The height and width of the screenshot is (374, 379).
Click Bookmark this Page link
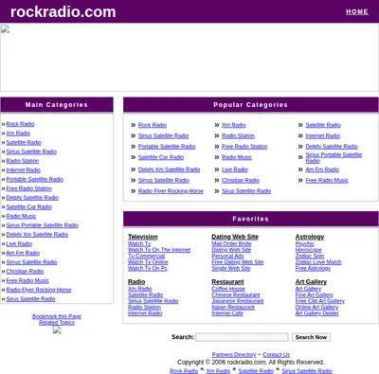57,316
